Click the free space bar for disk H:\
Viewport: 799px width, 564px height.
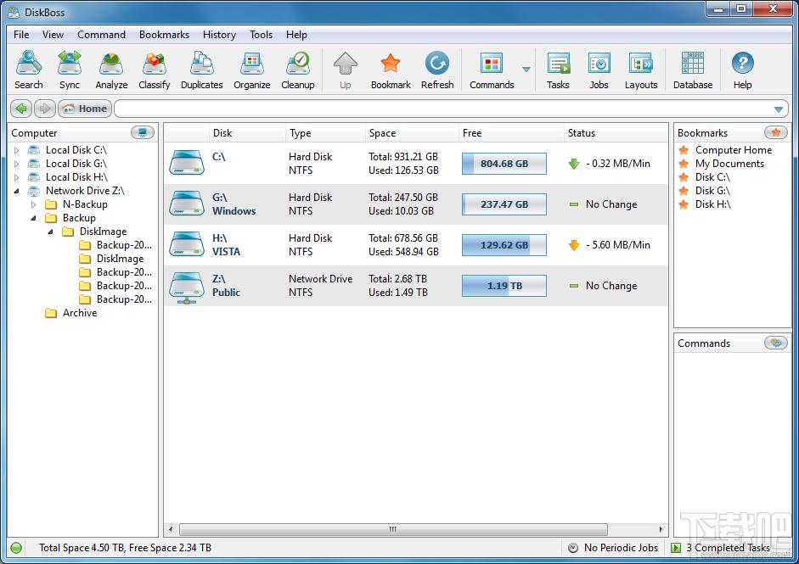pos(504,245)
